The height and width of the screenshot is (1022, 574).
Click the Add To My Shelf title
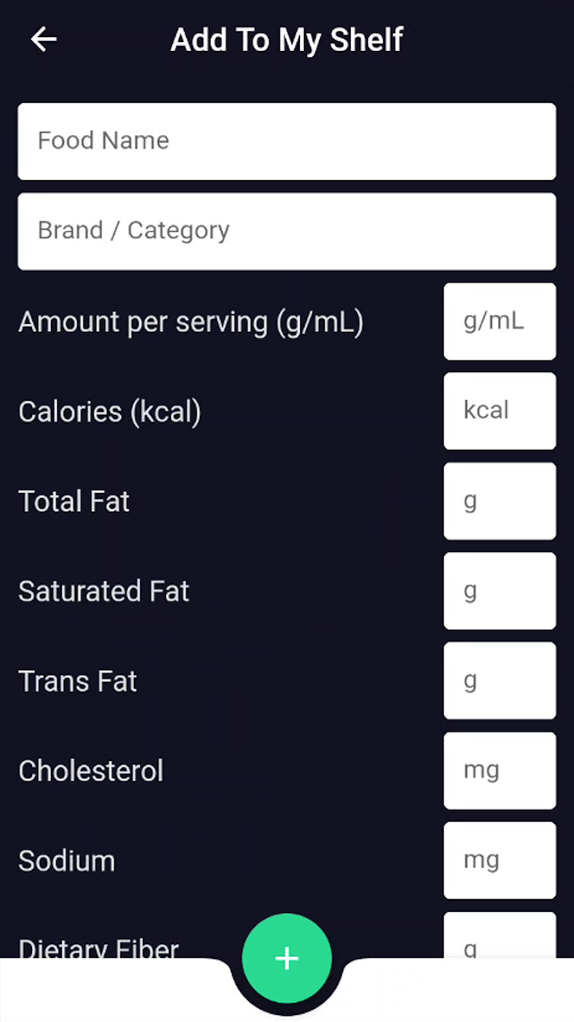pyautogui.click(x=287, y=40)
